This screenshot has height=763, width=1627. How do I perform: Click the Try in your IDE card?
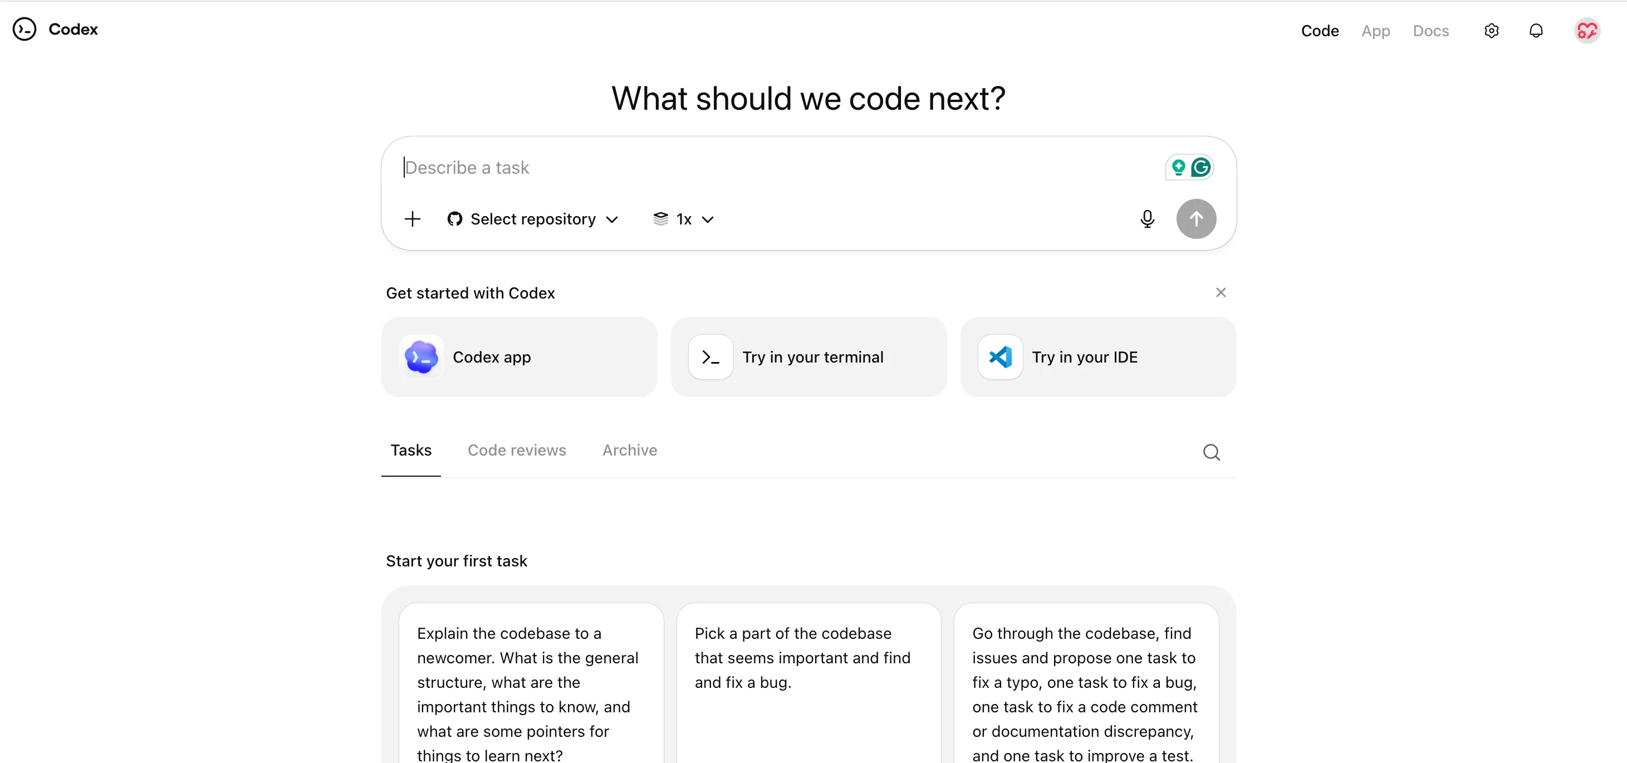[1097, 357]
